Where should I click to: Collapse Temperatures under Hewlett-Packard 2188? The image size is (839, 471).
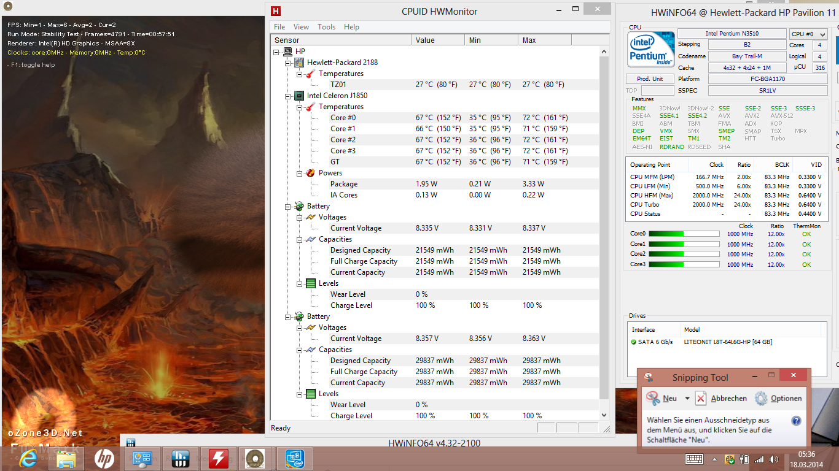300,74
